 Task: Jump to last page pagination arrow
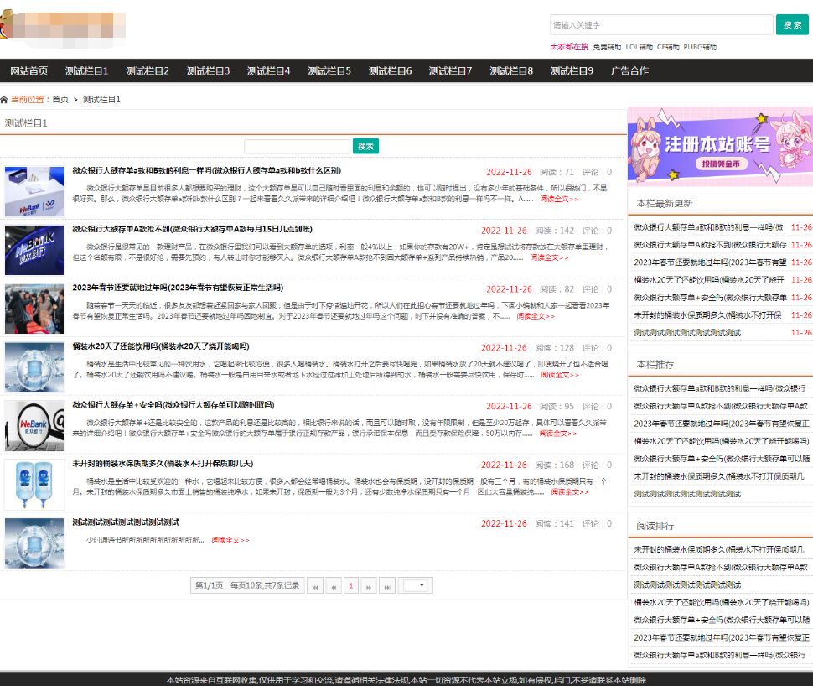coord(386,586)
